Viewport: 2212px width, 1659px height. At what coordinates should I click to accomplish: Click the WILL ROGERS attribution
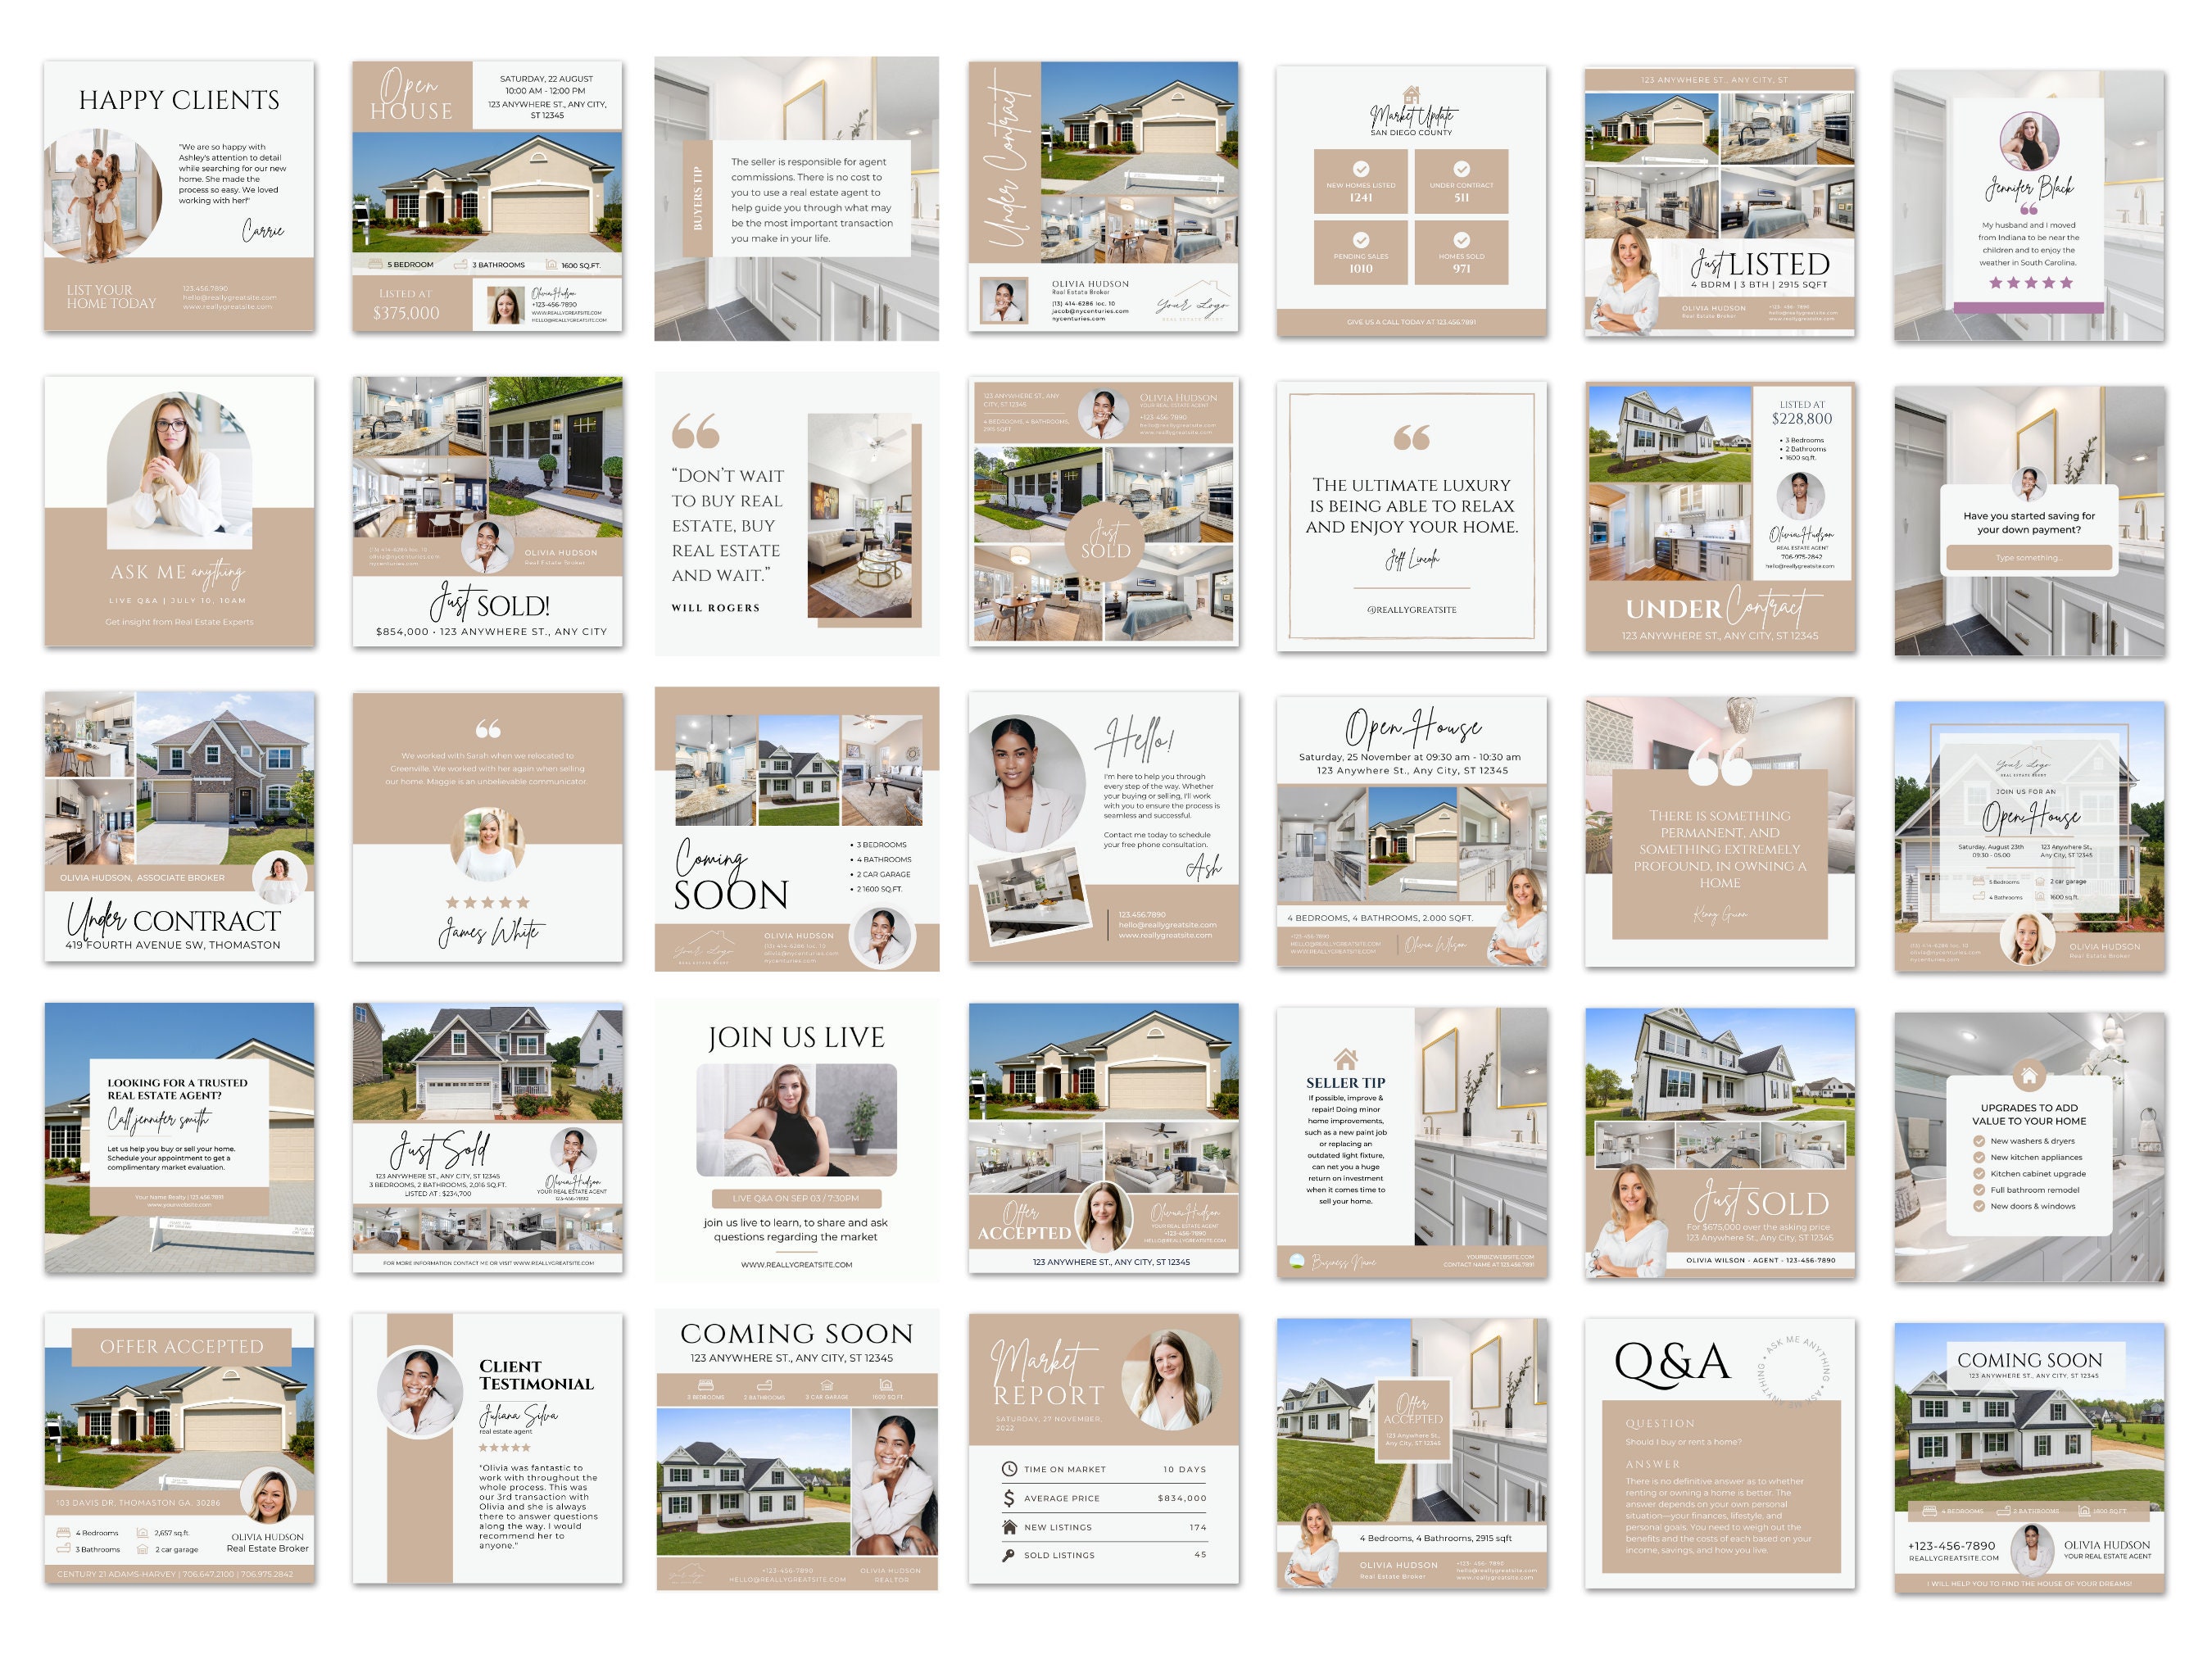tap(715, 608)
